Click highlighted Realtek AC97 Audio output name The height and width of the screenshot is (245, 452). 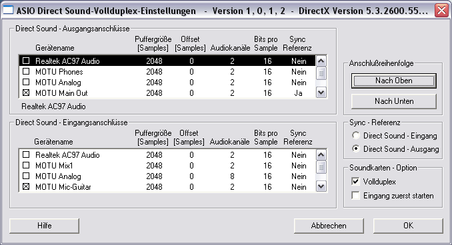pyautogui.click(x=67, y=61)
